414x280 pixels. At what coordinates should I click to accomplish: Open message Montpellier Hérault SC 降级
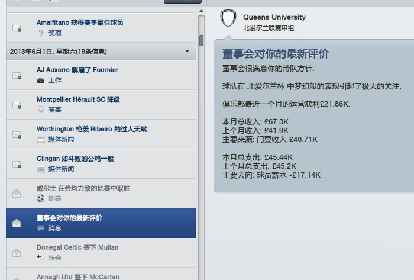tap(101, 105)
